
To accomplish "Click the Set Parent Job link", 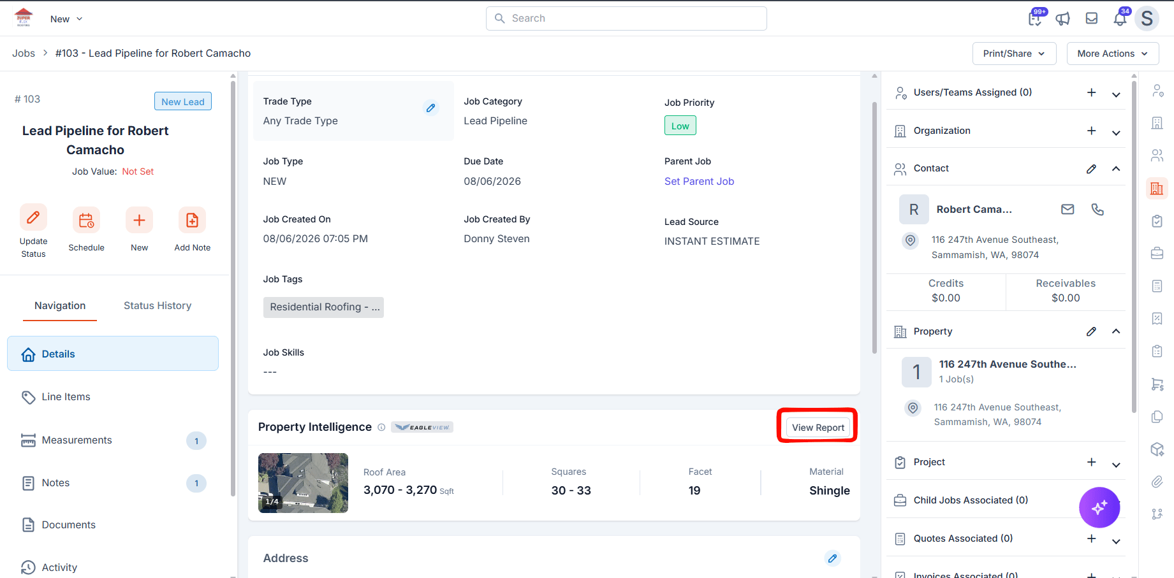I will click(x=699, y=182).
